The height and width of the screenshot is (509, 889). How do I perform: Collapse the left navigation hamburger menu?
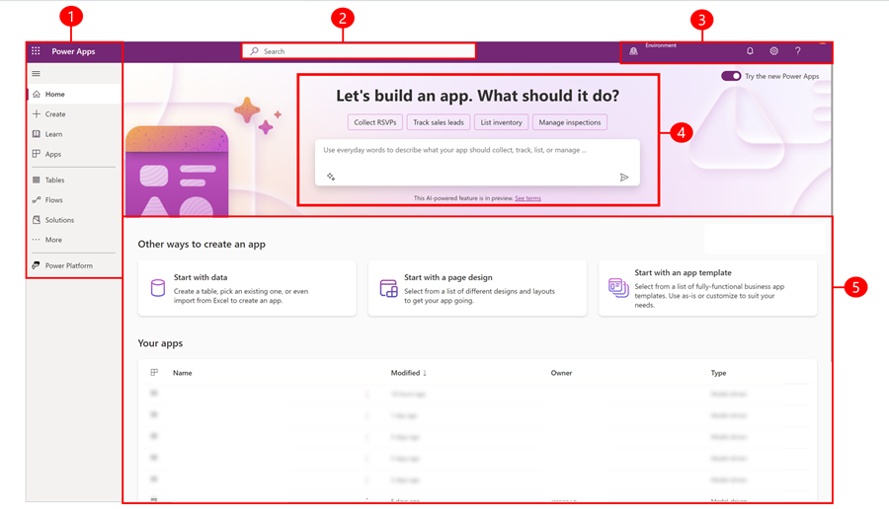[37, 74]
